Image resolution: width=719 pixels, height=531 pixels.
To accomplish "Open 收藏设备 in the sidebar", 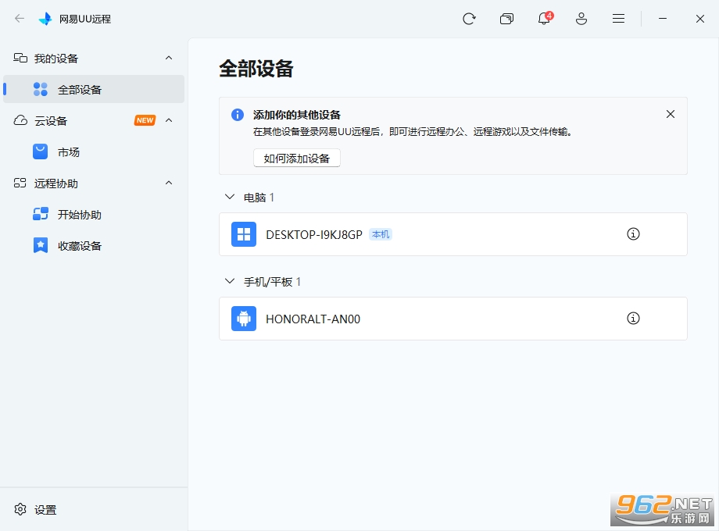I will [x=94, y=245].
